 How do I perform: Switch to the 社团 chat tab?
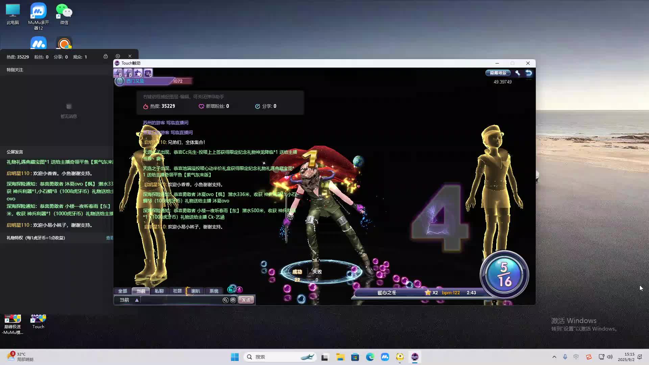click(x=177, y=291)
